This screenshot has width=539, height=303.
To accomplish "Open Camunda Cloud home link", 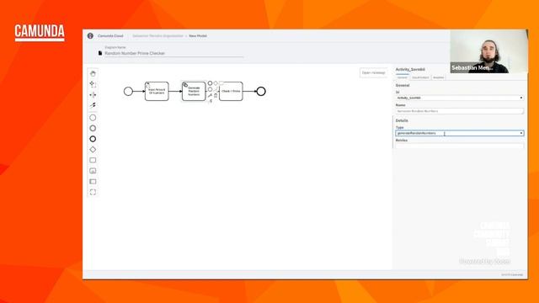I will pos(110,35).
